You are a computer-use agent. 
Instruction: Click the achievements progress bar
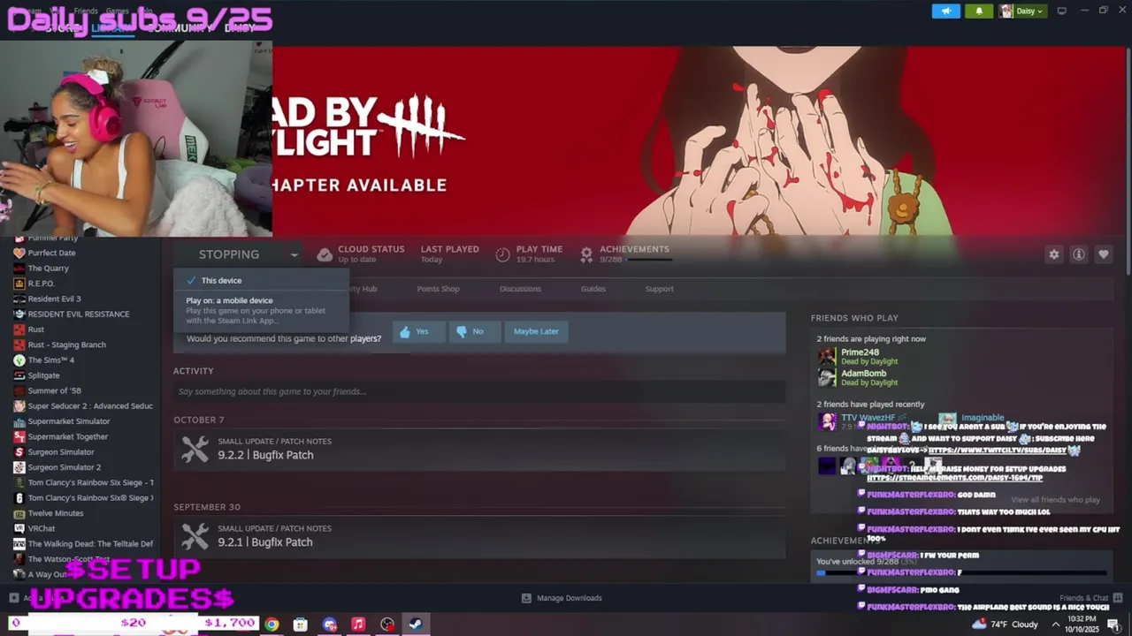(x=961, y=572)
